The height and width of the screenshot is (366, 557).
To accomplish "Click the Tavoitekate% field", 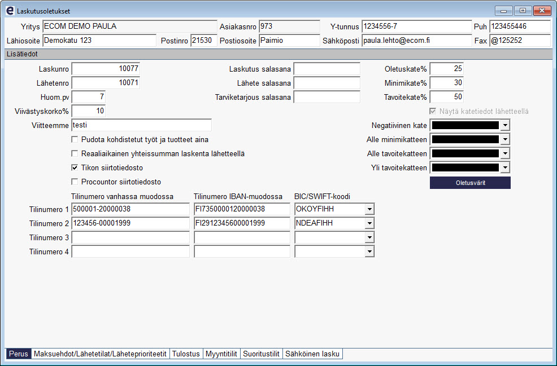I will coord(446,97).
